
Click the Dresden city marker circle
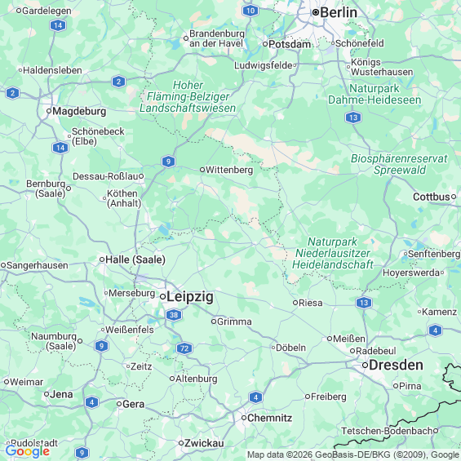[x=365, y=366]
